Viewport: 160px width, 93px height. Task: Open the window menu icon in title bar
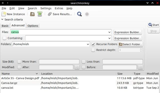pos(3,3)
